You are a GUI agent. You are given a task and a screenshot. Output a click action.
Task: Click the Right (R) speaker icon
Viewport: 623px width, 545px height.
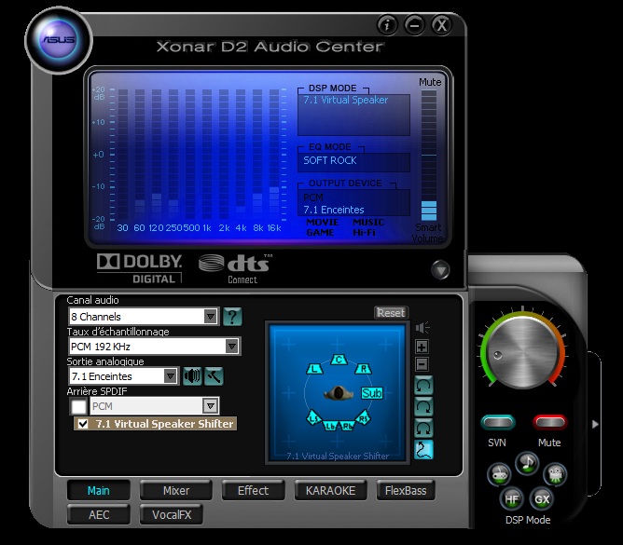[363, 369]
